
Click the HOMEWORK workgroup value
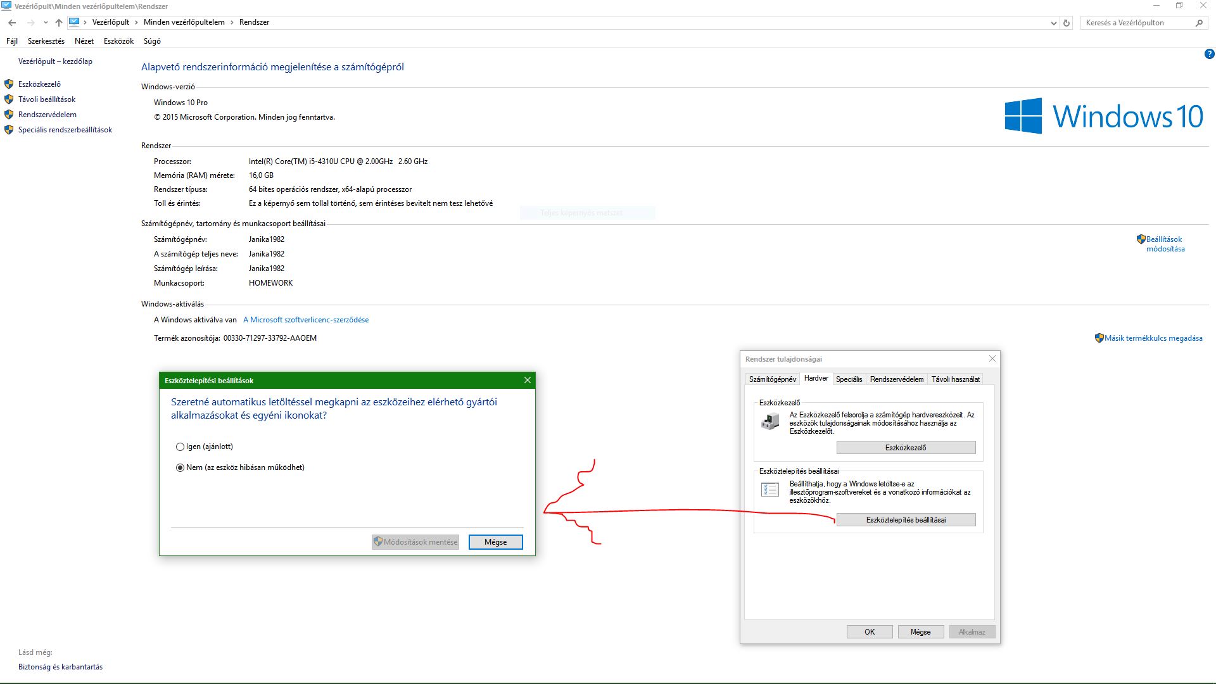click(271, 283)
